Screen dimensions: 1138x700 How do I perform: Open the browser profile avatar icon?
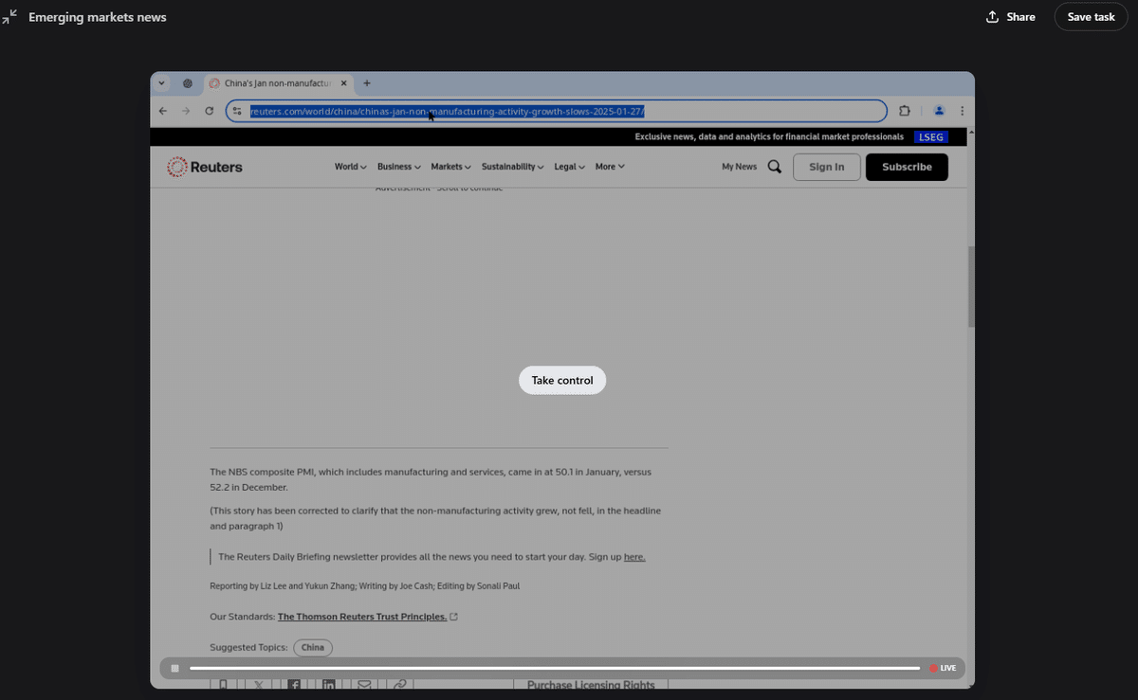[x=939, y=111]
